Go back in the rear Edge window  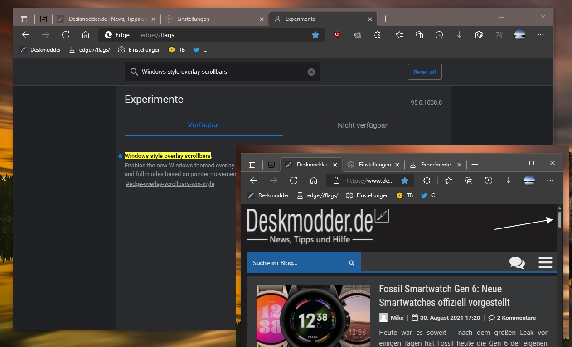point(26,35)
